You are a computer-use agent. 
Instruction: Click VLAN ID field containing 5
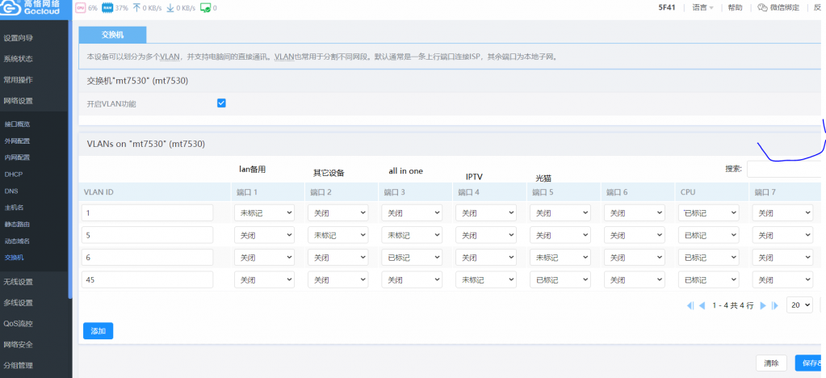pyautogui.click(x=147, y=235)
